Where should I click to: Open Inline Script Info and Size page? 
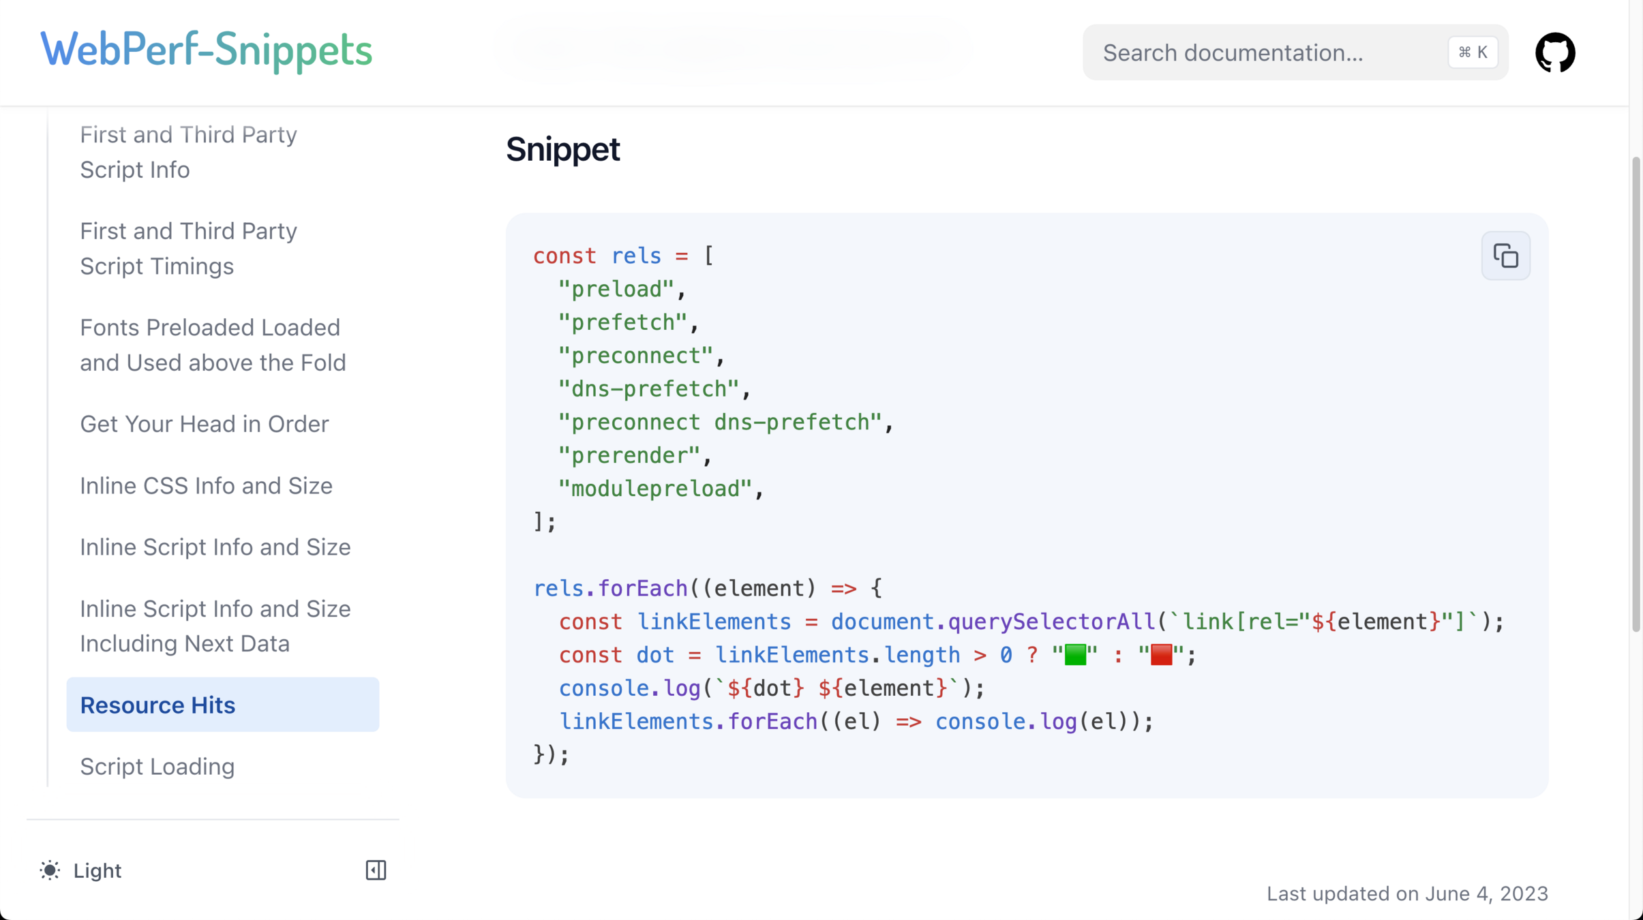point(215,547)
